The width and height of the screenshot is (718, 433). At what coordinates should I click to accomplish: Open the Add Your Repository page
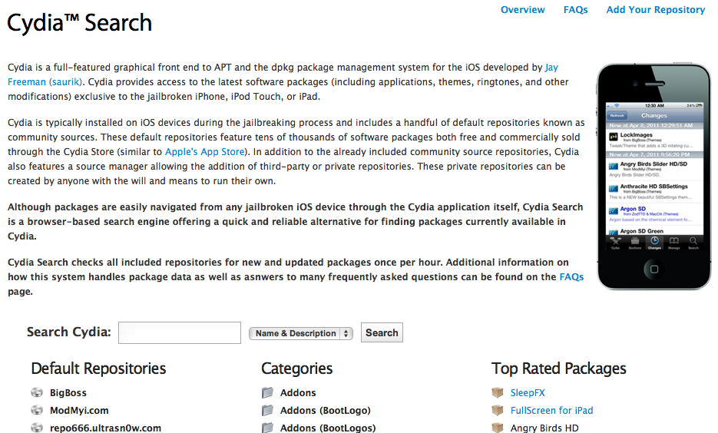pos(655,10)
